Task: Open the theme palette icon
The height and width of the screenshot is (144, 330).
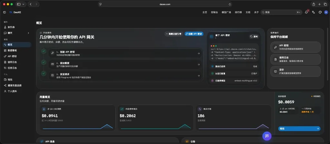Action: tap(320, 12)
